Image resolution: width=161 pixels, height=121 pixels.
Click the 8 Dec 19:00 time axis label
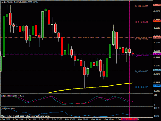pos(44,119)
